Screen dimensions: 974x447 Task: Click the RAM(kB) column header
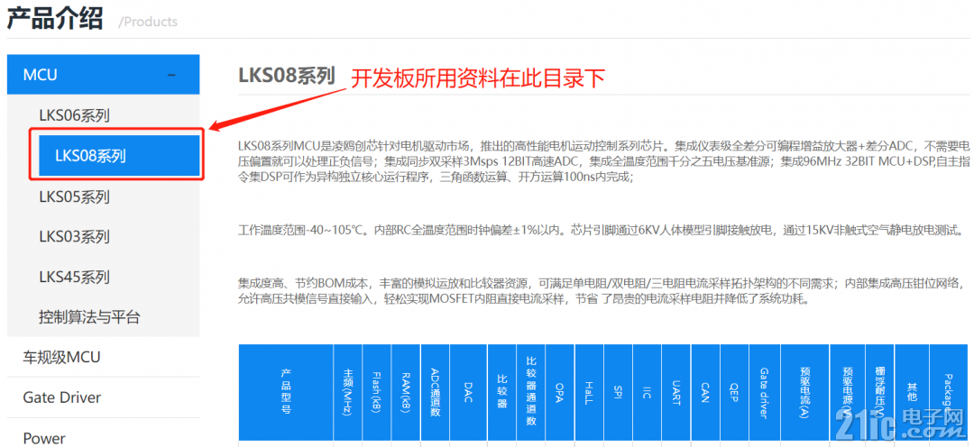coord(406,392)
